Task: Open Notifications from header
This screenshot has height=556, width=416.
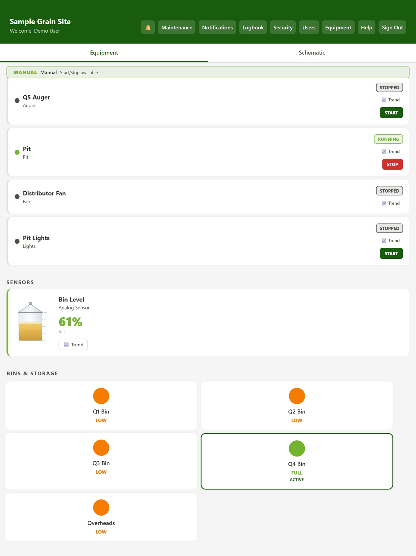Action: tap(217, 27)
